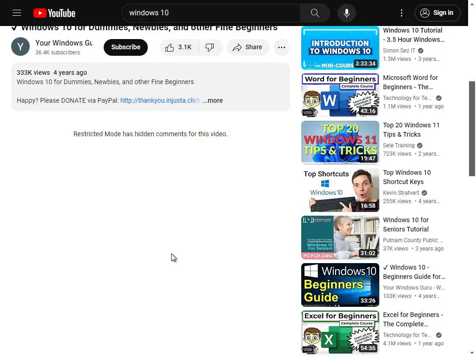Open Top 20 Windows 11 Tips thumbnail
Image resolution: width=476 pixels, height=357 pixels.
[340, 142]
